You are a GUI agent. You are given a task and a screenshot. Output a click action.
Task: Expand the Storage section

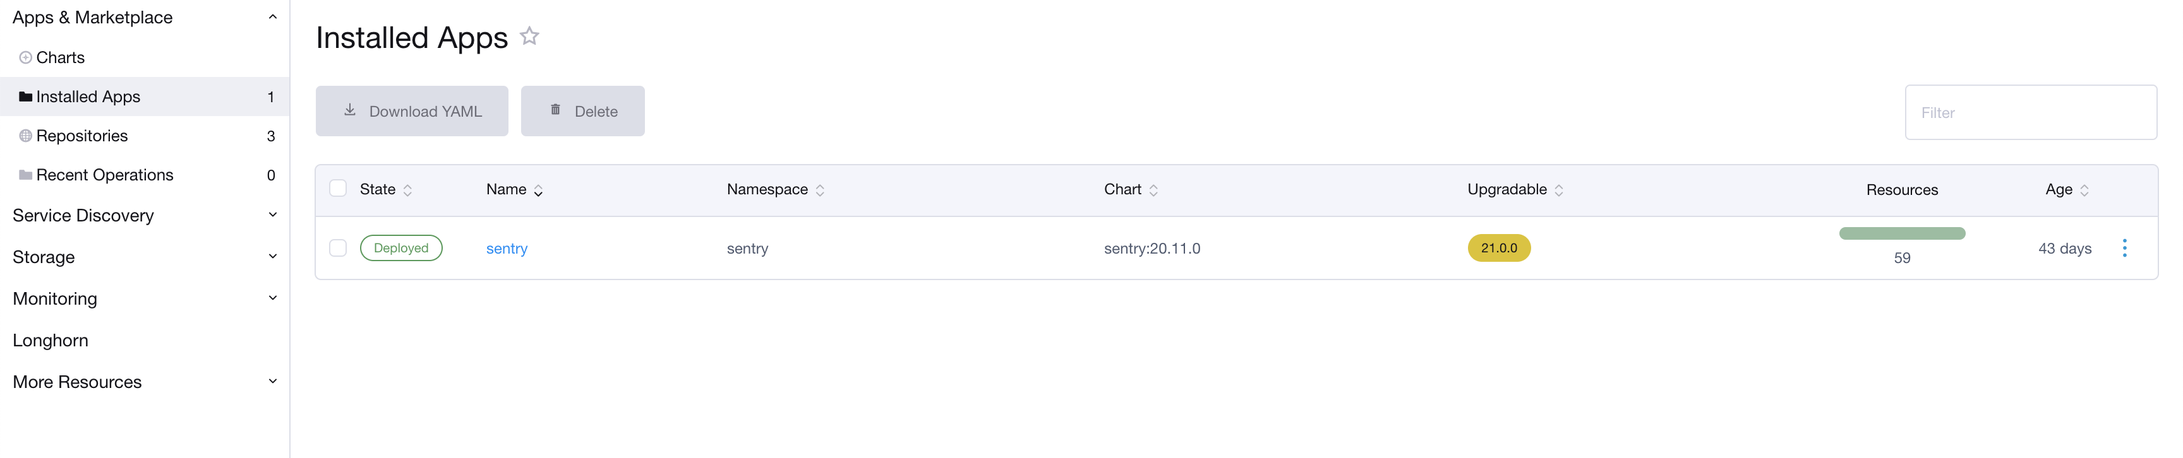point(272,257)
